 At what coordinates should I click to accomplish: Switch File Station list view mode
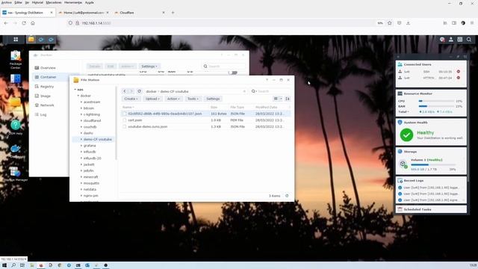tap(276, 99)
